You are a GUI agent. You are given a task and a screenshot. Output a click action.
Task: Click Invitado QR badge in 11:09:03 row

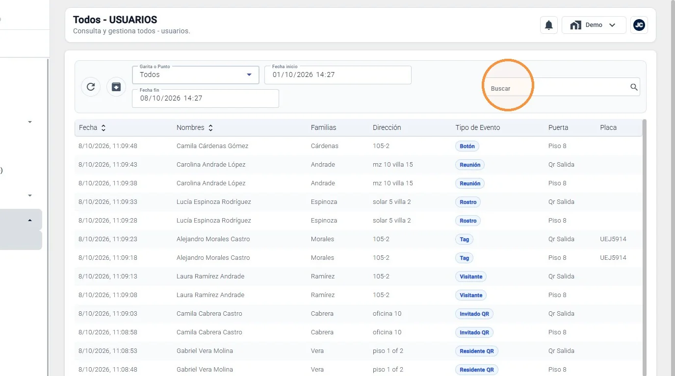click(x=474, y=314)
